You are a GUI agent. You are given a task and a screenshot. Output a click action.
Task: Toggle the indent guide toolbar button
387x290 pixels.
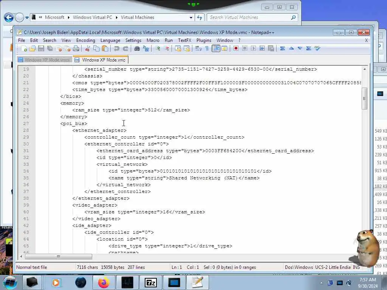coord(216,49)
